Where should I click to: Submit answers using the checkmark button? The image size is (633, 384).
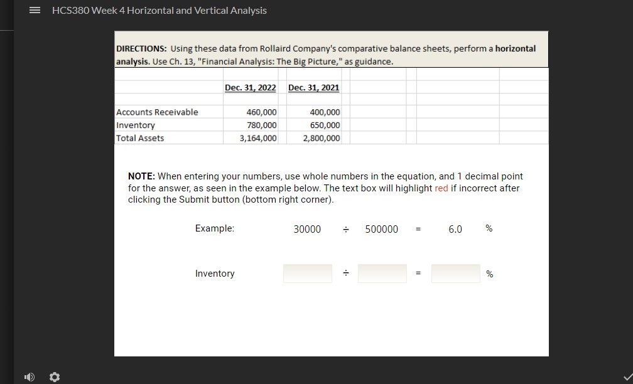(x=626, y=376)
